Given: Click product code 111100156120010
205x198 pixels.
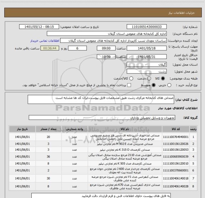Looking at the screenshot, I should pyautogui.click(x=176, y=164).
